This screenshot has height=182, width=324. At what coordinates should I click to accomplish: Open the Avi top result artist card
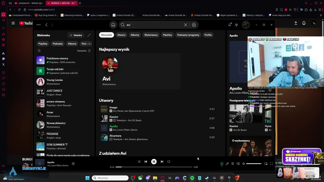(140, 71)
